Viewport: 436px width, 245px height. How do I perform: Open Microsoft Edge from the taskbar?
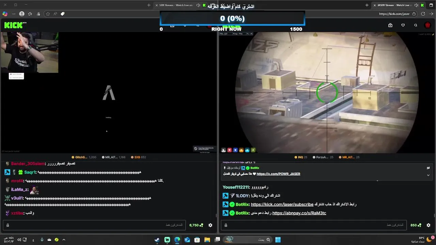click(x=177, y=240)
